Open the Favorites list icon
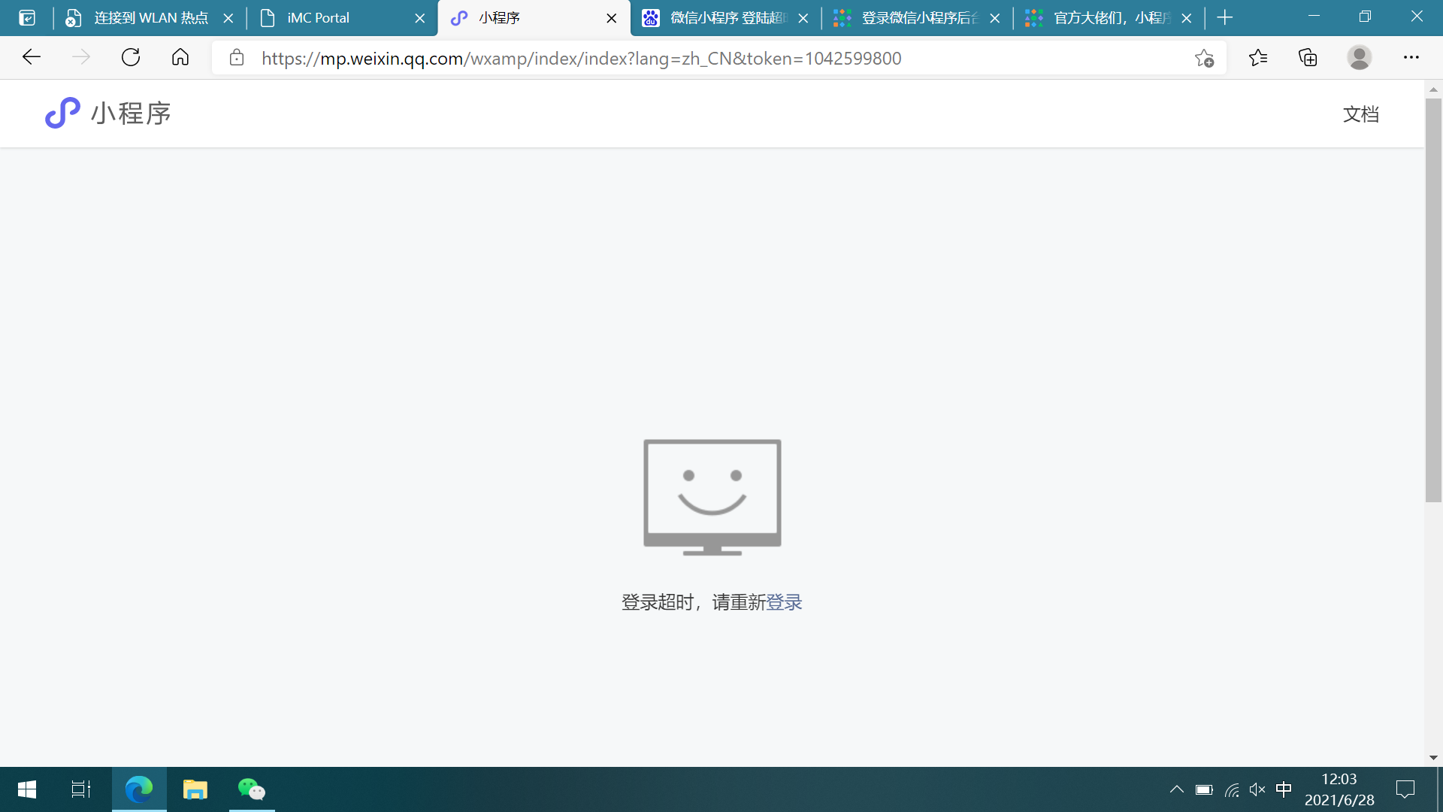 point(1258,58)
